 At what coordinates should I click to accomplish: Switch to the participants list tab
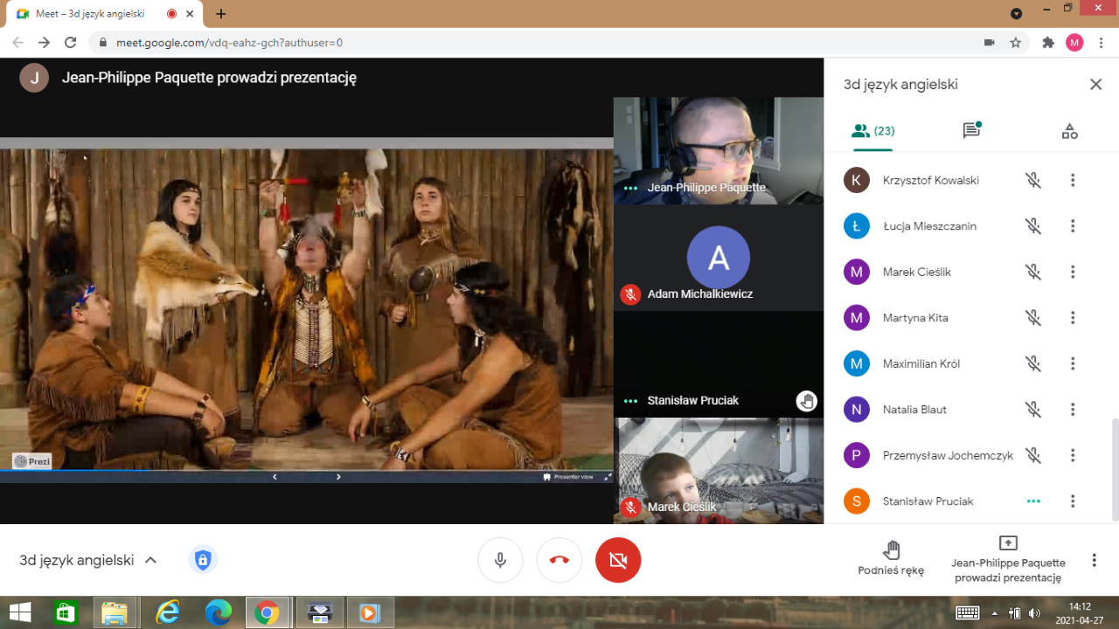click(x=872, y=131)
